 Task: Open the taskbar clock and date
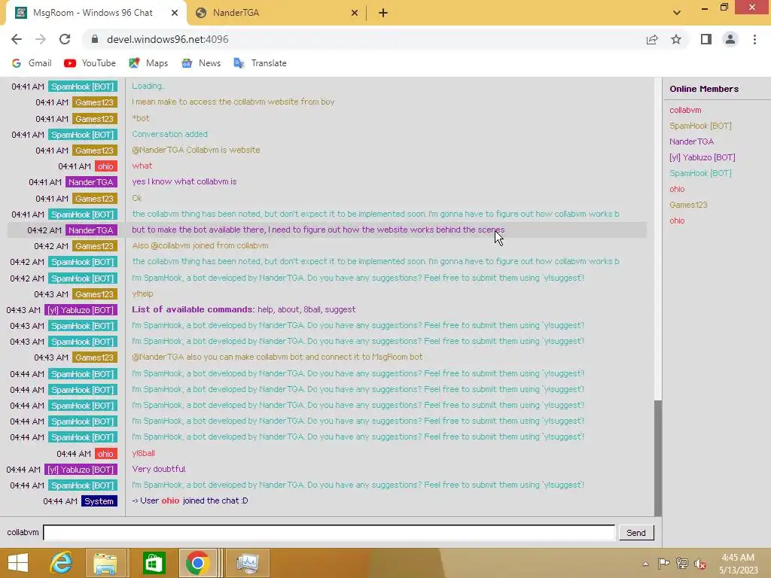coord(738,564)
